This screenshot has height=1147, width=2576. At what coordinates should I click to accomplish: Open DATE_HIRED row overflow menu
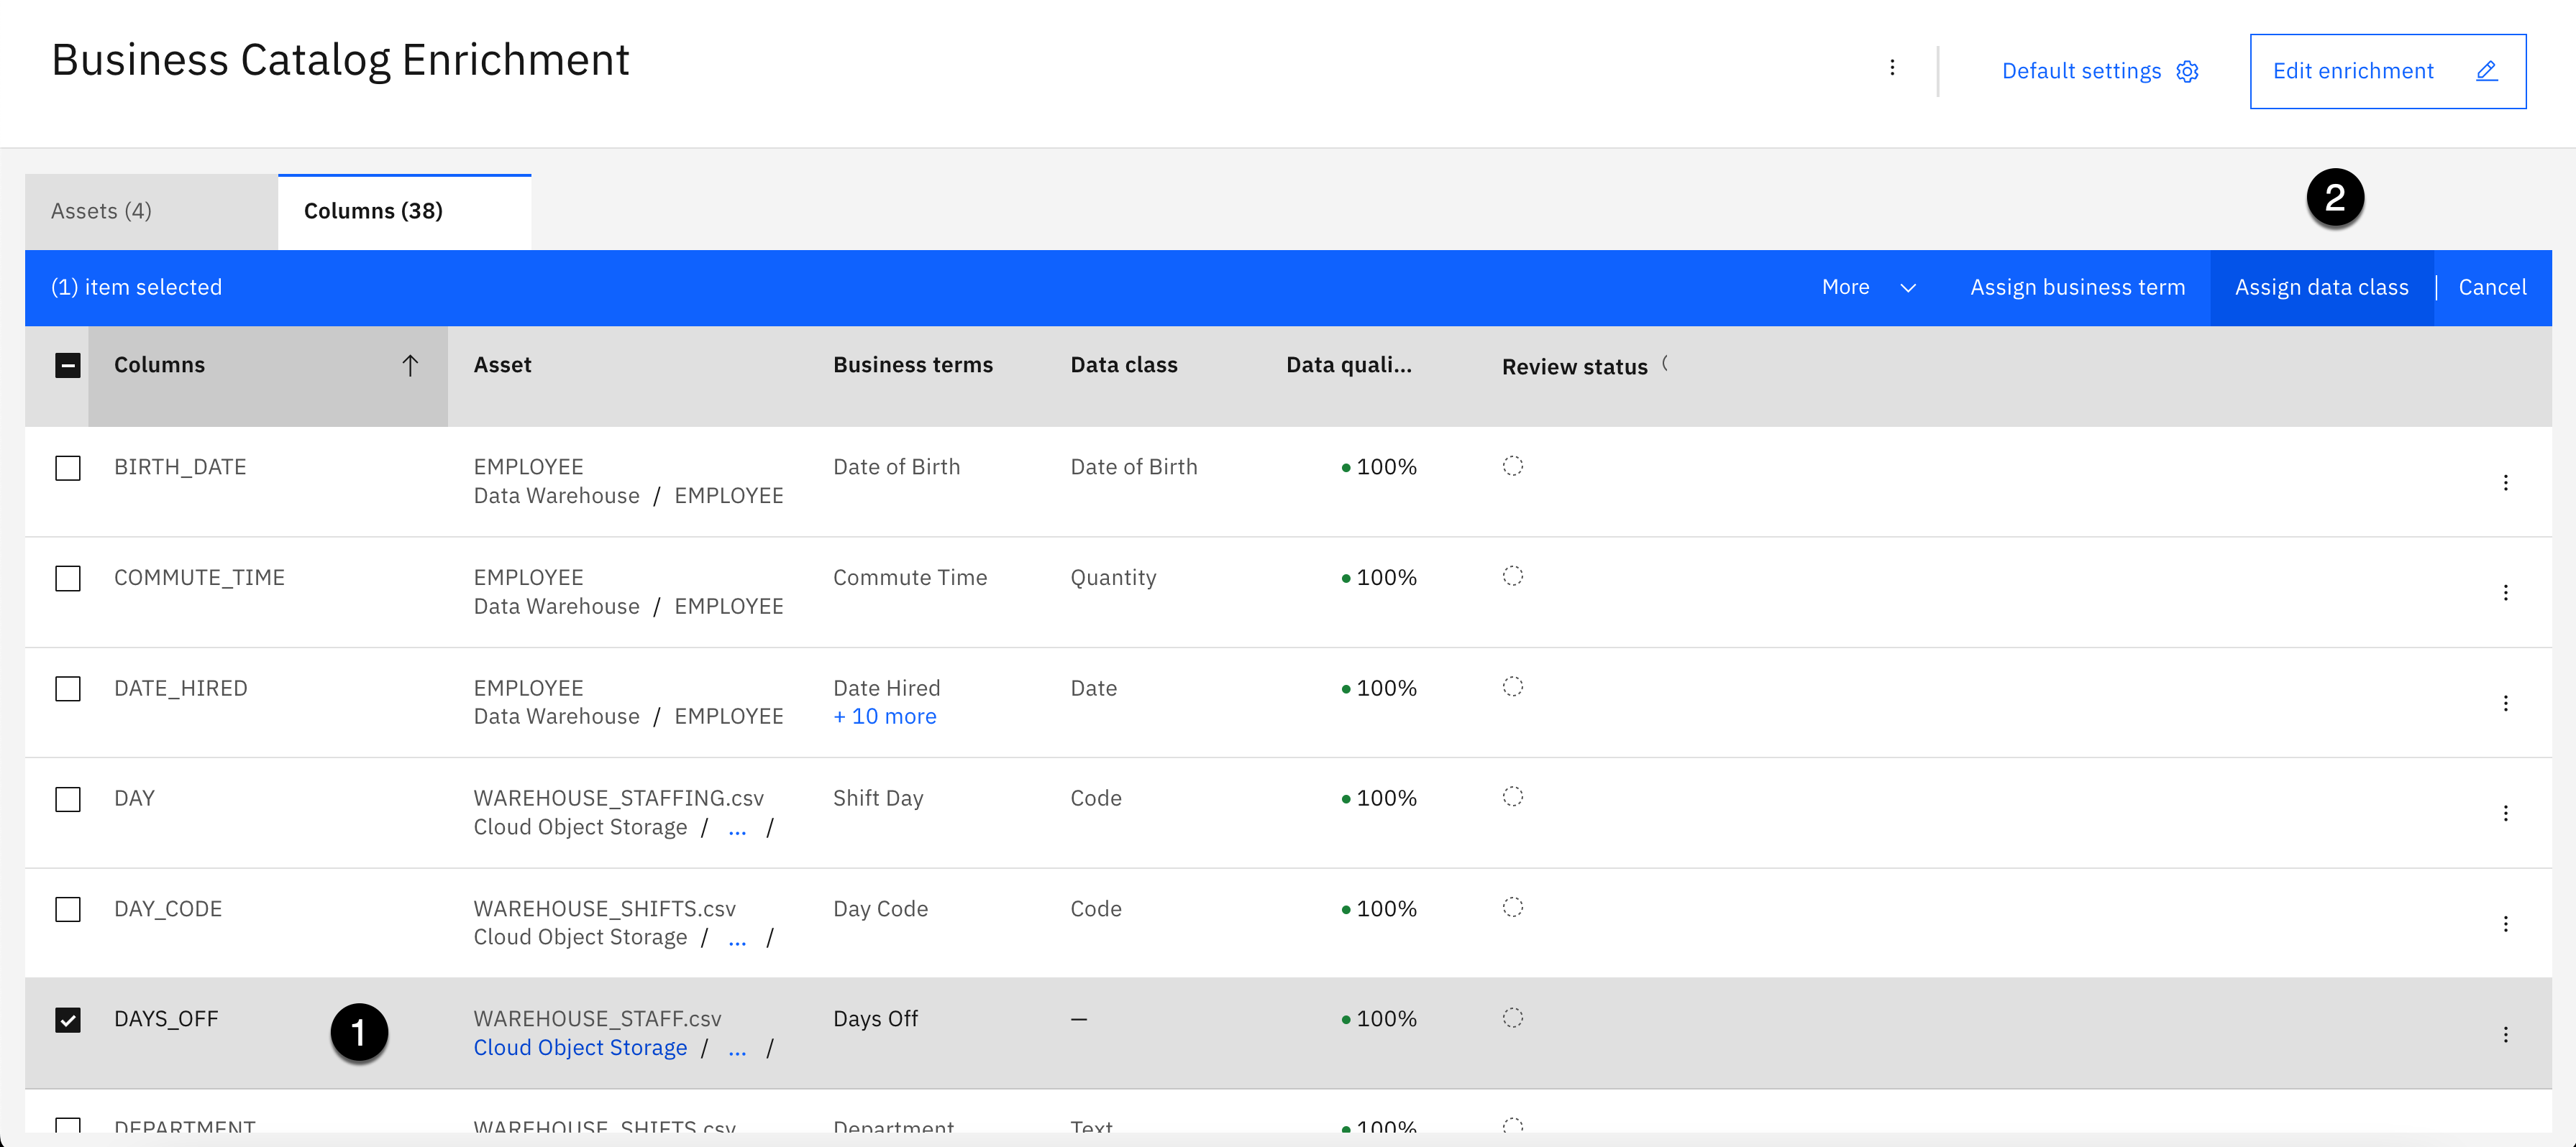tap(2505, 704)
